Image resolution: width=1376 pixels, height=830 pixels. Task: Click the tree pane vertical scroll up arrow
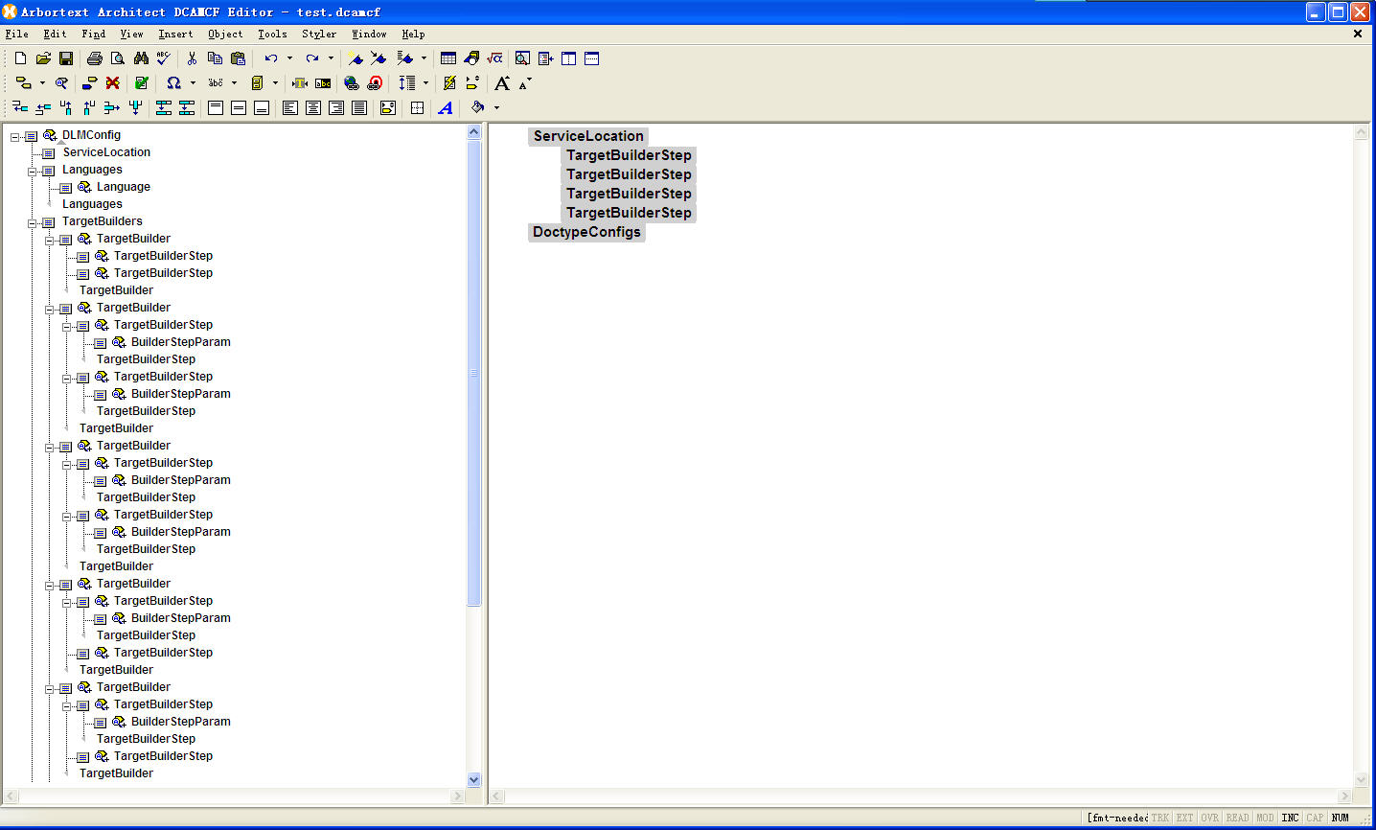[473, 132]
